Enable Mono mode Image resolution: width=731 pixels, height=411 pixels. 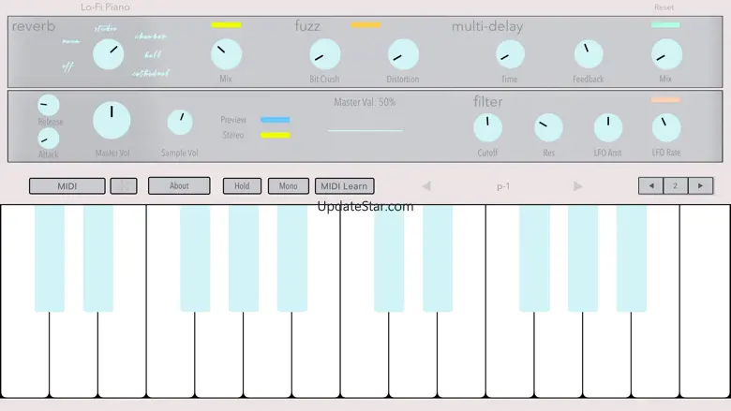(288, 185)
